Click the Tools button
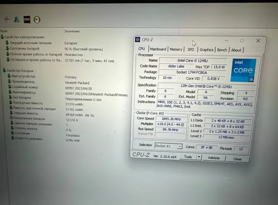Viewport: 278px width, 205px height. click(x=188, y=157)
